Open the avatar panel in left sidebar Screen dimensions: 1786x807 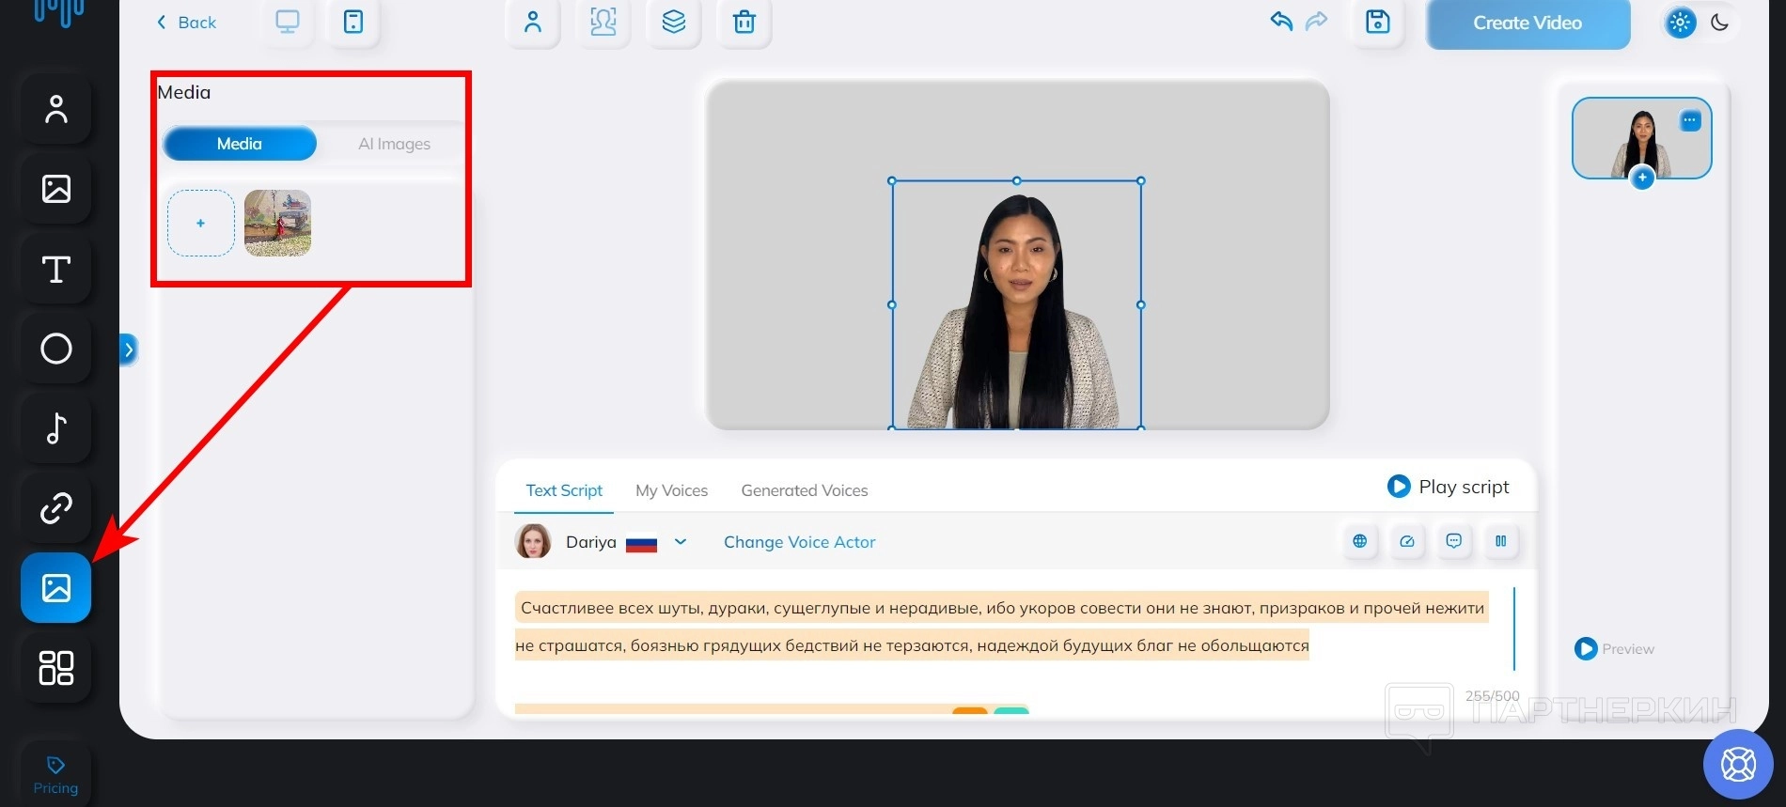(56, 109)
